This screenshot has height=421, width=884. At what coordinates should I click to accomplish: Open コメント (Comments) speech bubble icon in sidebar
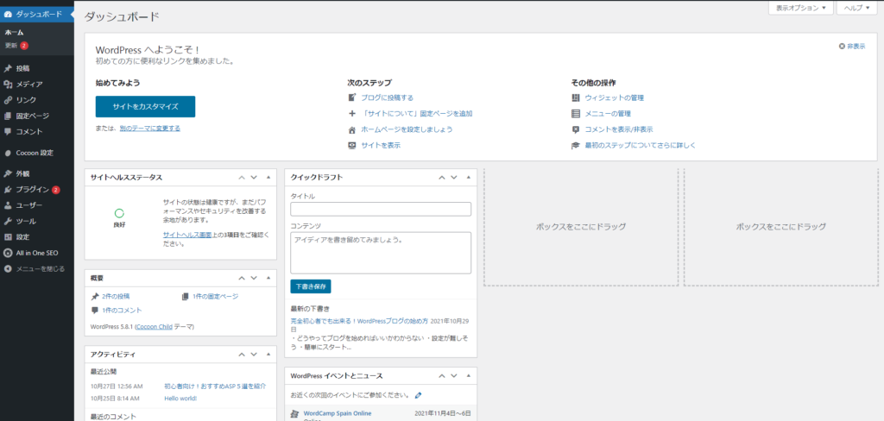click(8, 132)
